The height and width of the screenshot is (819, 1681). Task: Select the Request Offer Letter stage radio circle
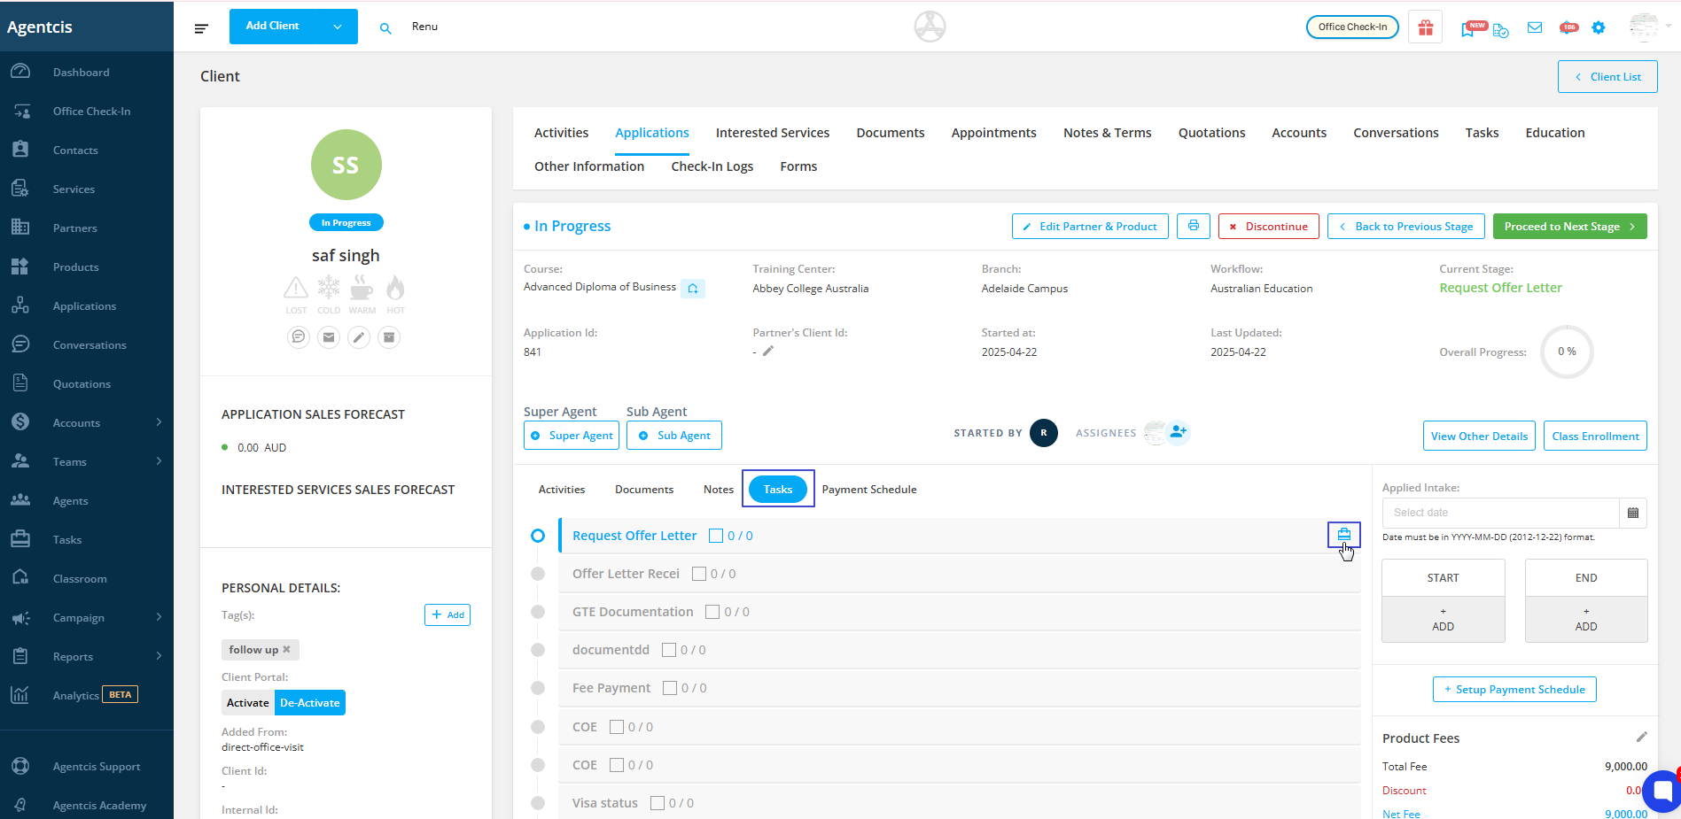[538, 536]
